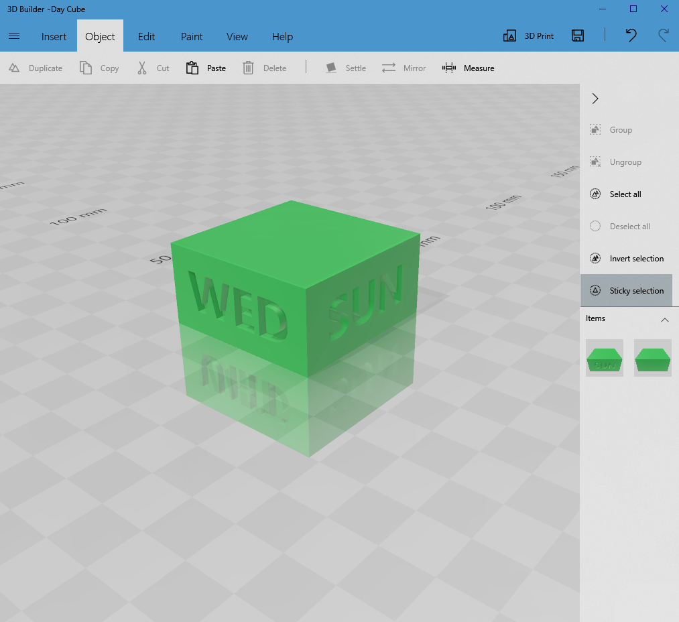The width and height of the screenshot is (679, 622).
Task: Save the Day Cube project
Action: click(577, 36)
